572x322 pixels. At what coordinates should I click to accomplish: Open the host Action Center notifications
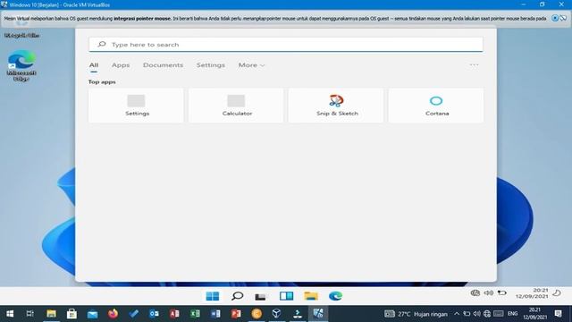tap(558, 314)
